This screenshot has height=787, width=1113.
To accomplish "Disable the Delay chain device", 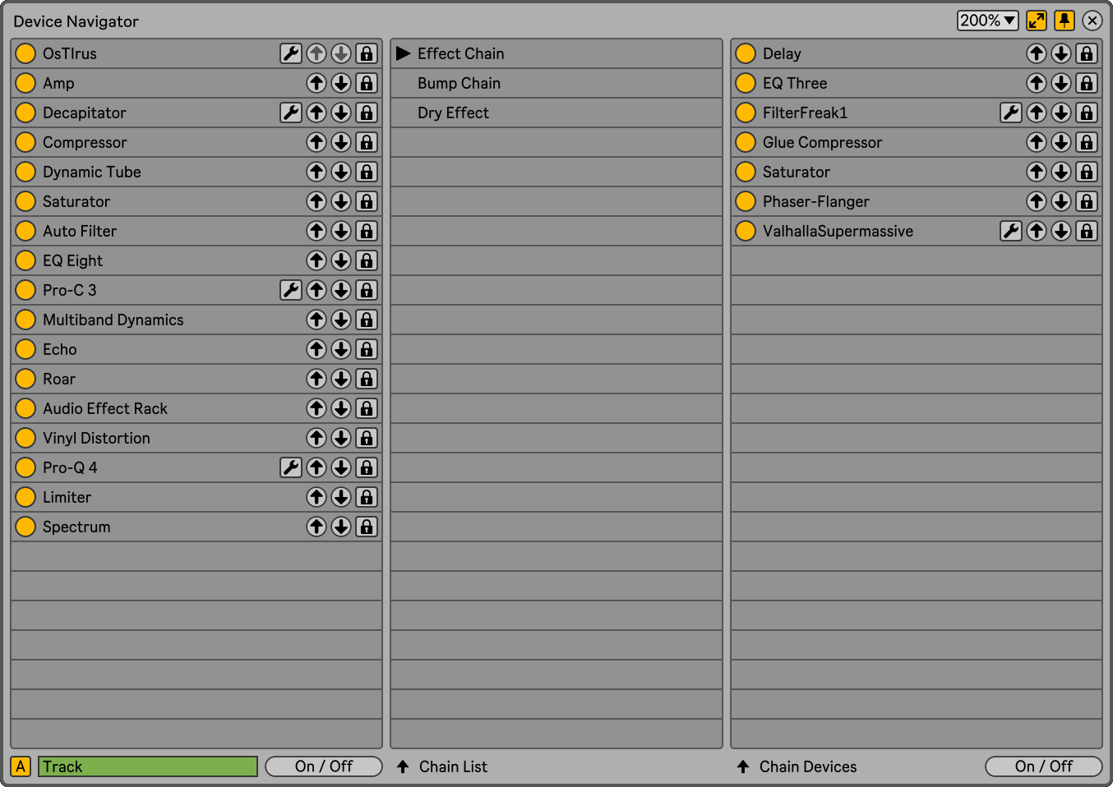I will (746, 53).
